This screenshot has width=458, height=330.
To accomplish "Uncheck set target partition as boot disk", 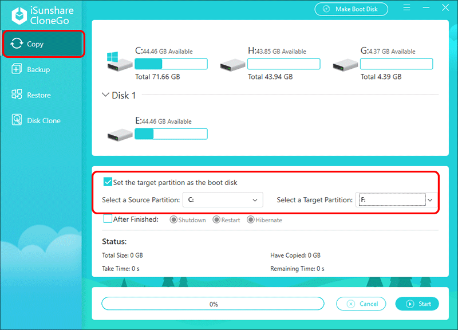I will pyautogui.click(x=107, y=182).
